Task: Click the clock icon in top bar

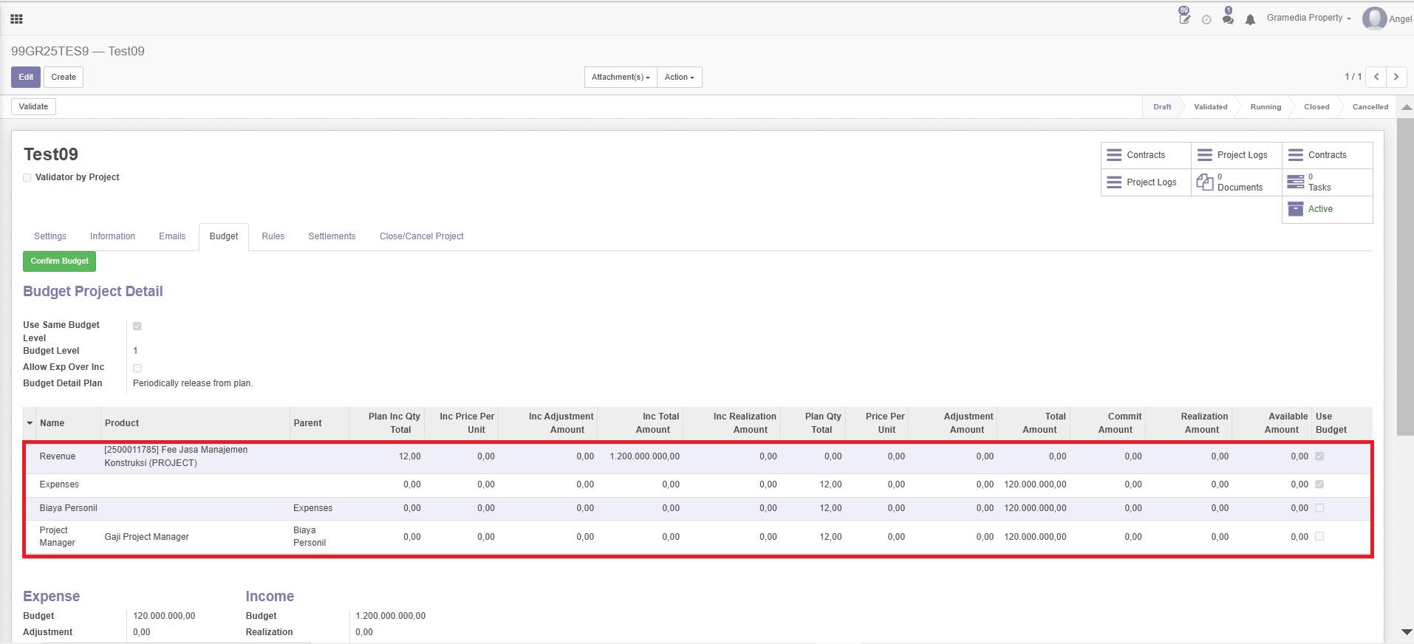Action: point(1206,20)
